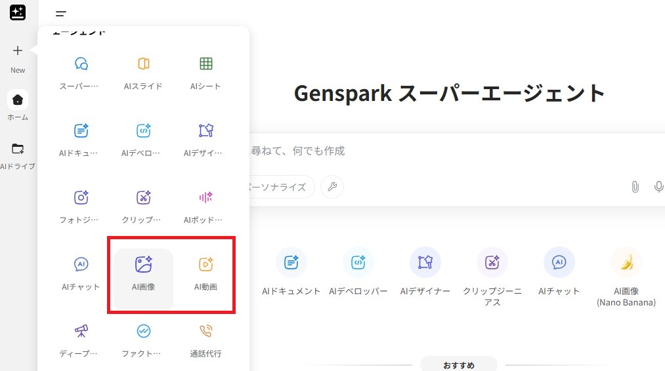Open フォトジ… in the agent panel
Viewport: 665px width, 371px height.
click(x=81, y=208)
